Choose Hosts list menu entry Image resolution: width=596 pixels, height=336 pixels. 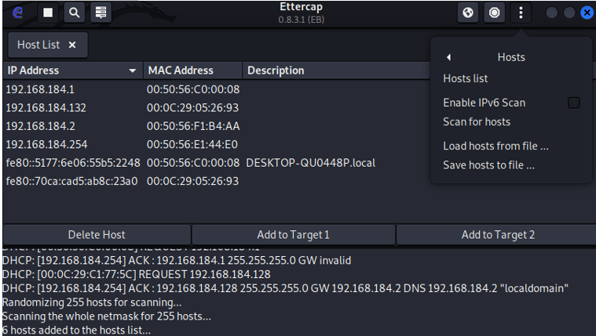point(466,78)
